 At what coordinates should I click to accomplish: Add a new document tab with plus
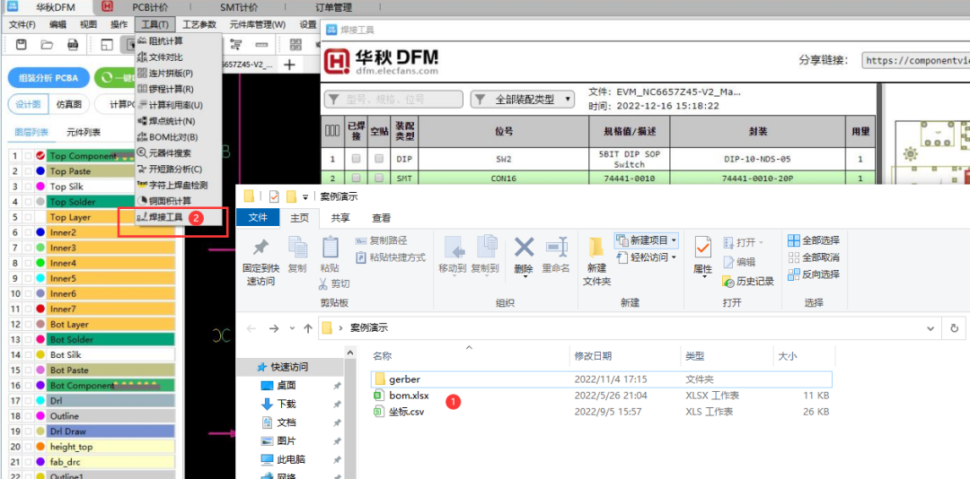(289, 65)
